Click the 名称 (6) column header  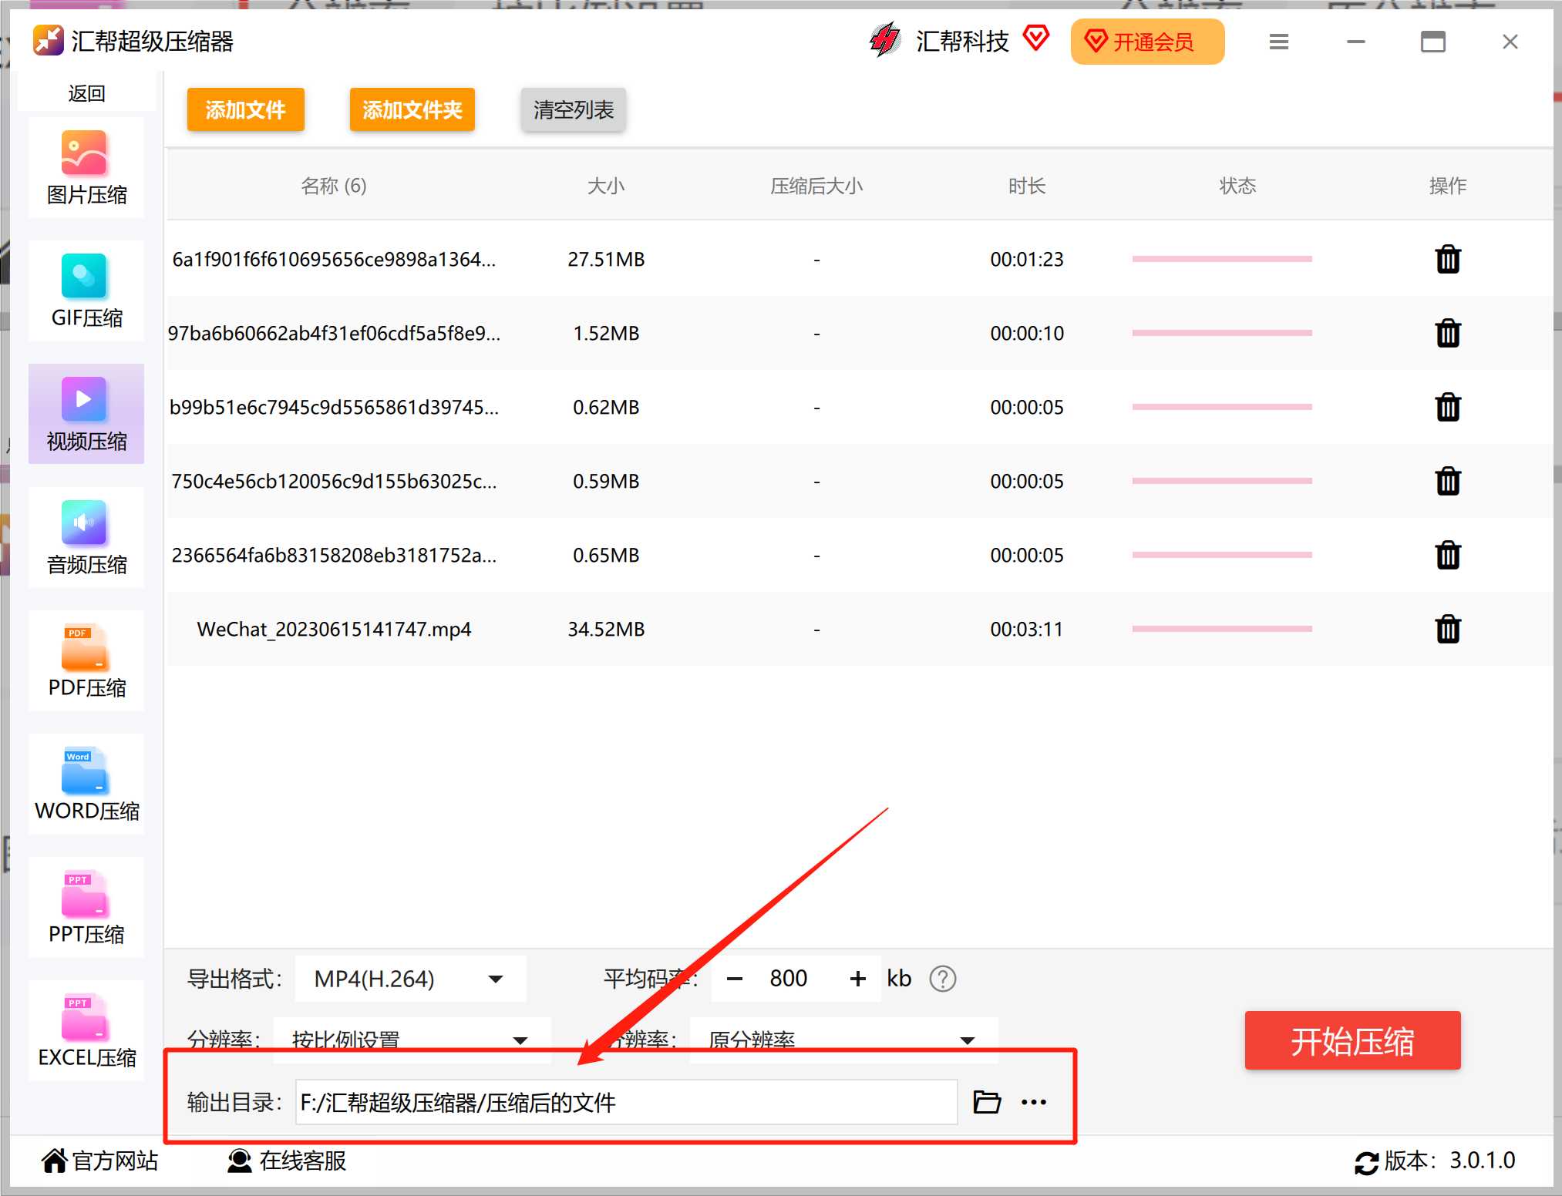334,186
